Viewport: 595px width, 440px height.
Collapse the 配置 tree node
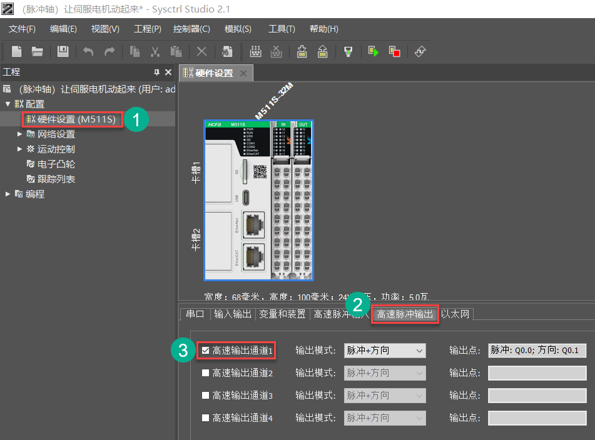pyautogui.click(x=8, y=104)
